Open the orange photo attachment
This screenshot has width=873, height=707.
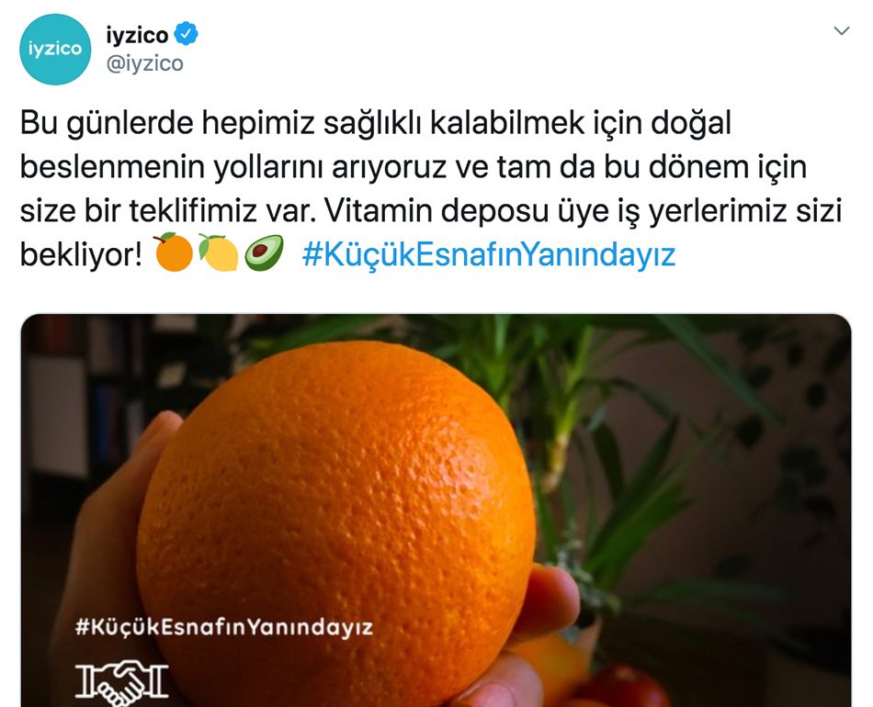pyautogui.click(x=436, y=511)
